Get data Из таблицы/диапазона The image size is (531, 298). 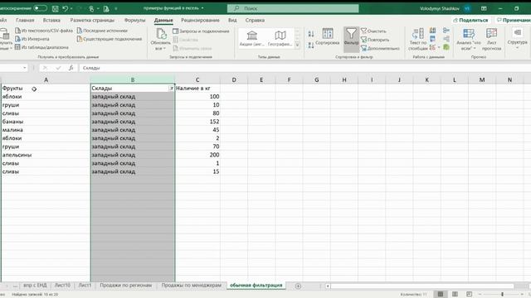click(x=41, y=47)
